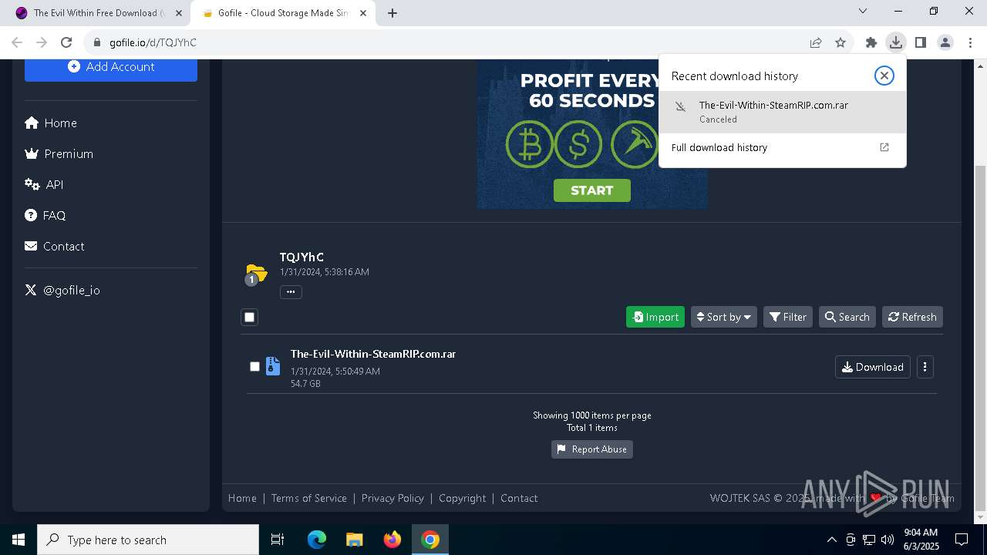Tick The-Evil-Within-SteamRIP.com.rar file checkbox
987x555 pixels.
coord(254,366)
